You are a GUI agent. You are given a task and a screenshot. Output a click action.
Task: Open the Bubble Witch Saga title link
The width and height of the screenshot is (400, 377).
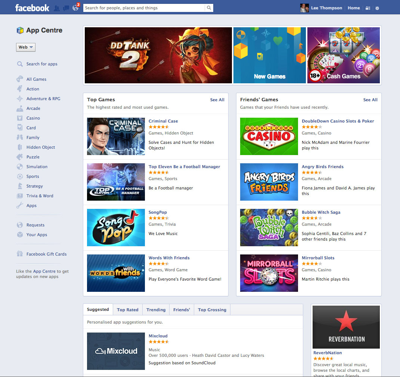(x=321, y=212)
